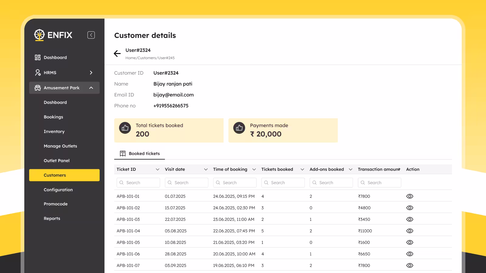This screenshot has width=486, height=273.
Task: View ticket APB-101-07 via eye icon
Action: tap(410, 265)
